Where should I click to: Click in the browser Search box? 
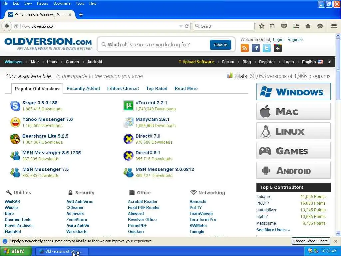223,26
